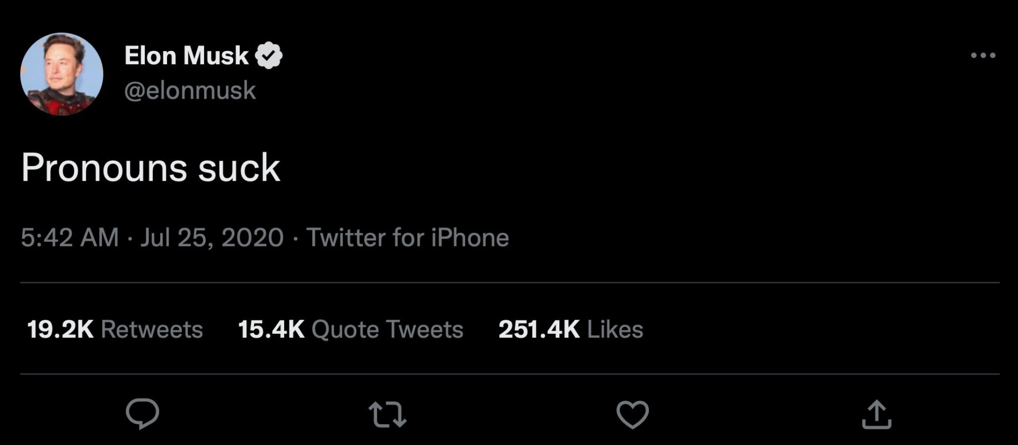Image resolution: width=1018 pixels, height=445 pixels.
Task: Click the display name Elon Musk
Action: tap(186, 55)
